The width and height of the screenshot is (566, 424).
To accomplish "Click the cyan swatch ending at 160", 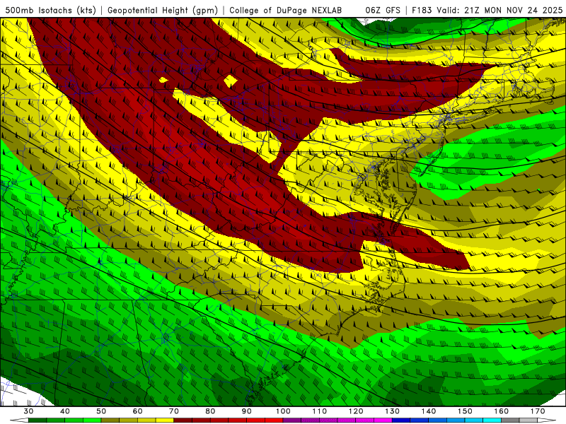I will coord(492,420).
